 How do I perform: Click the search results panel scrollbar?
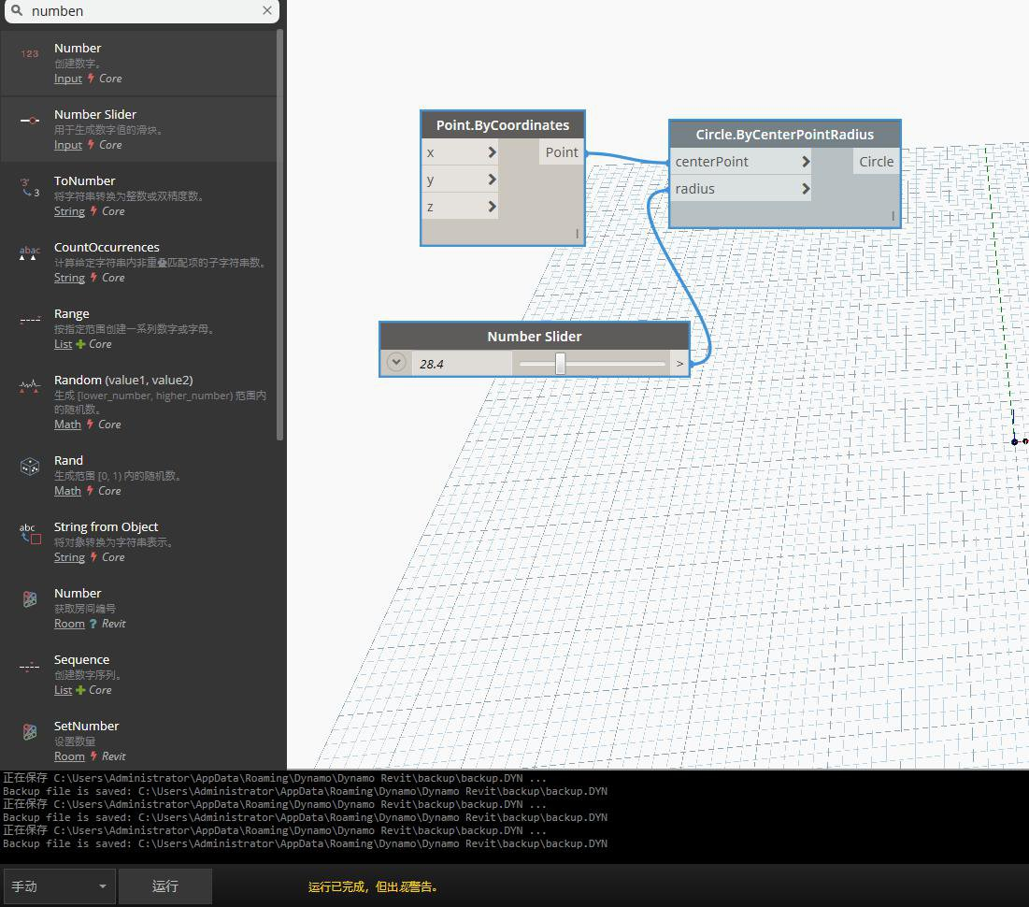pos(280,235)
